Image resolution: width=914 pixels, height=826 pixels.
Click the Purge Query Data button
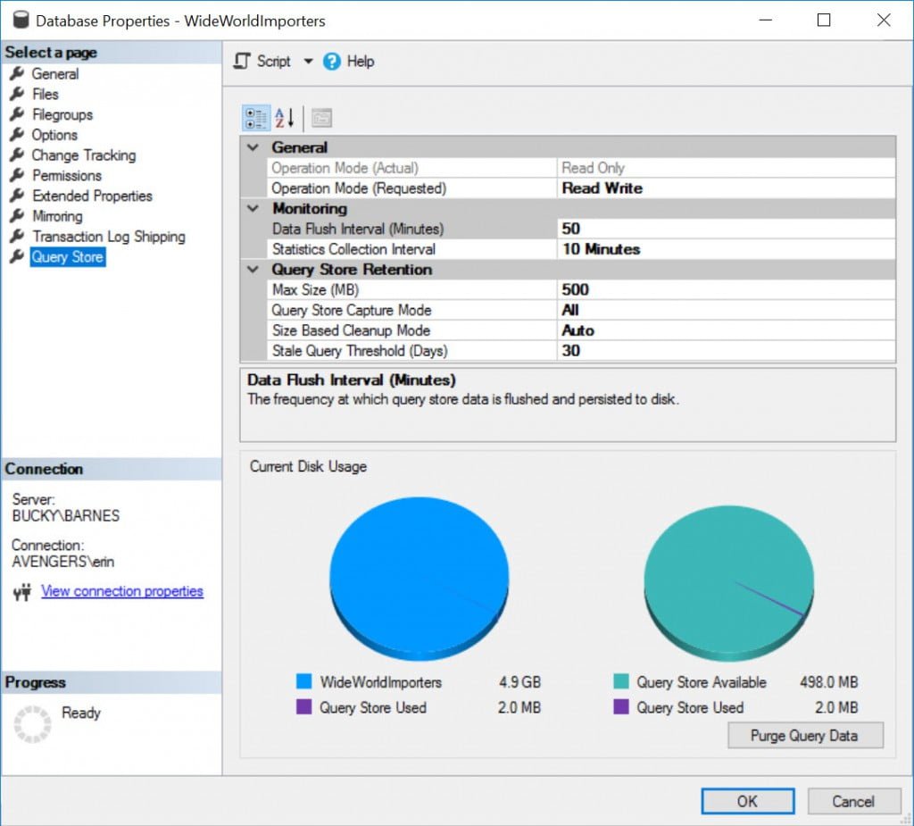click(x=805, y=736)
